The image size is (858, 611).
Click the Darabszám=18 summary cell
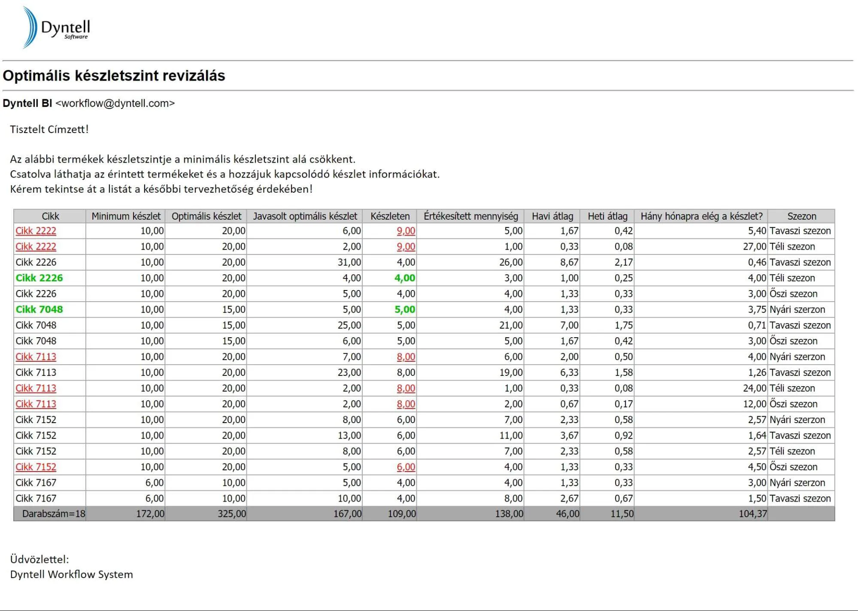(54, 514)
